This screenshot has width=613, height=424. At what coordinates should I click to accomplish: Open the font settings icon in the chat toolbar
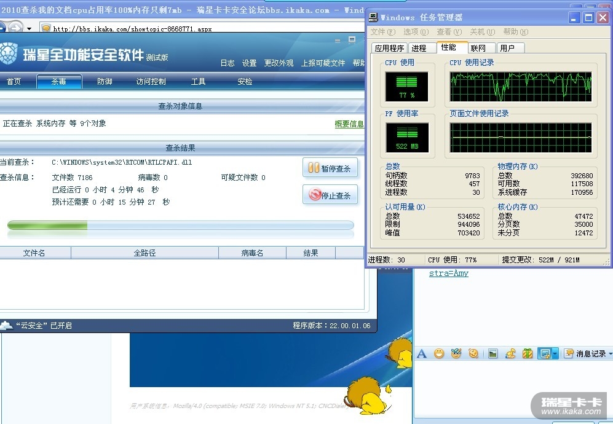tap(422, 354)
